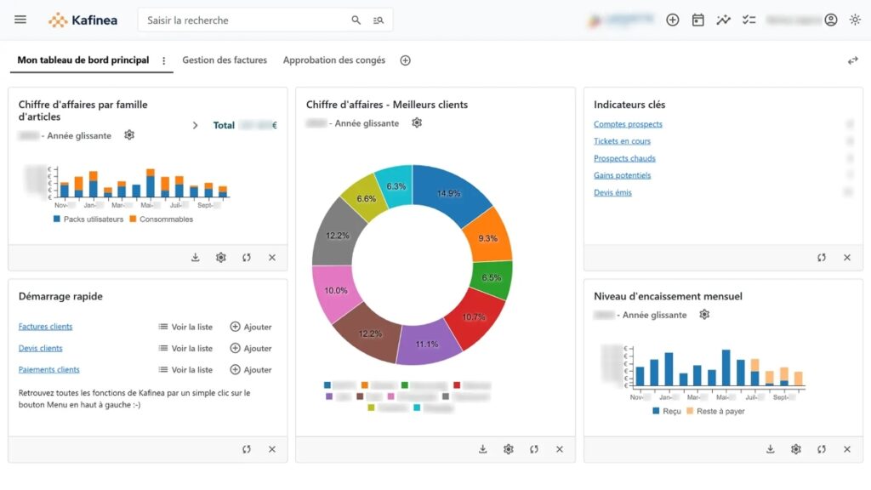Switch to the Approbation des congés tab
The image size is (871, 490).
[x=334, y=60]
